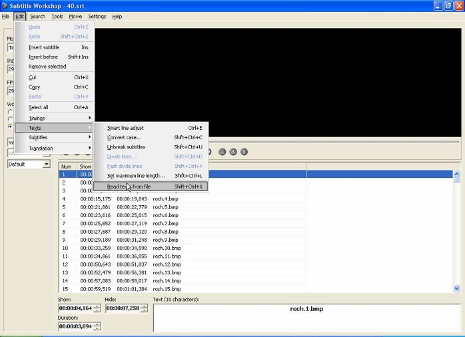Click the video seek bar below the preview
Screen dimensions: 465x337
(x=334, y=142)
